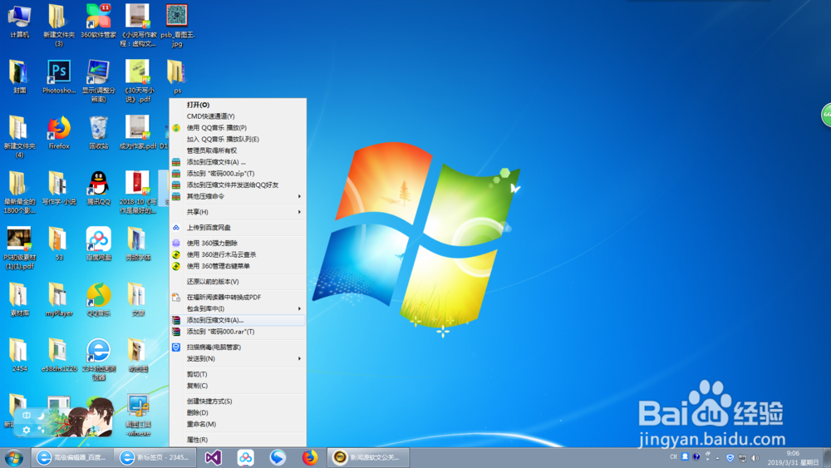Choose 创建快捷方式(S)
Screen dimensions: 831x468
click(238, 401)
